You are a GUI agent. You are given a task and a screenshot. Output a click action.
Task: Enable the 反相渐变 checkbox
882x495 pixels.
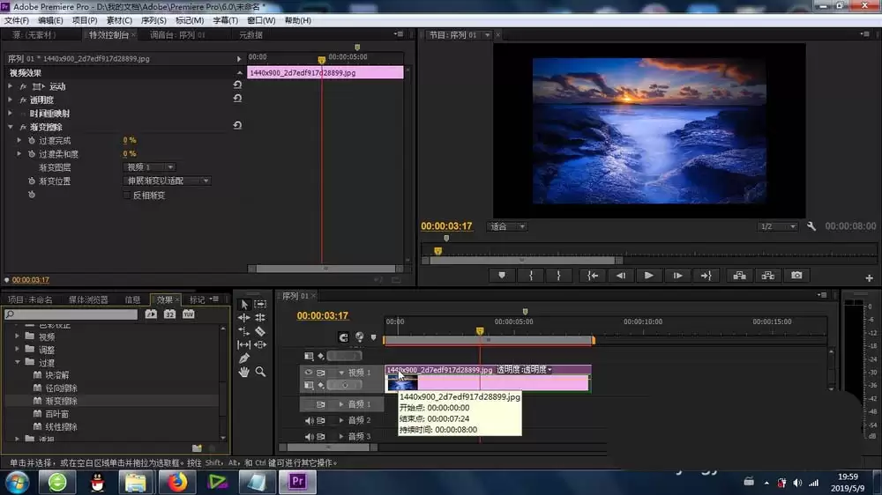click(126, 195)
